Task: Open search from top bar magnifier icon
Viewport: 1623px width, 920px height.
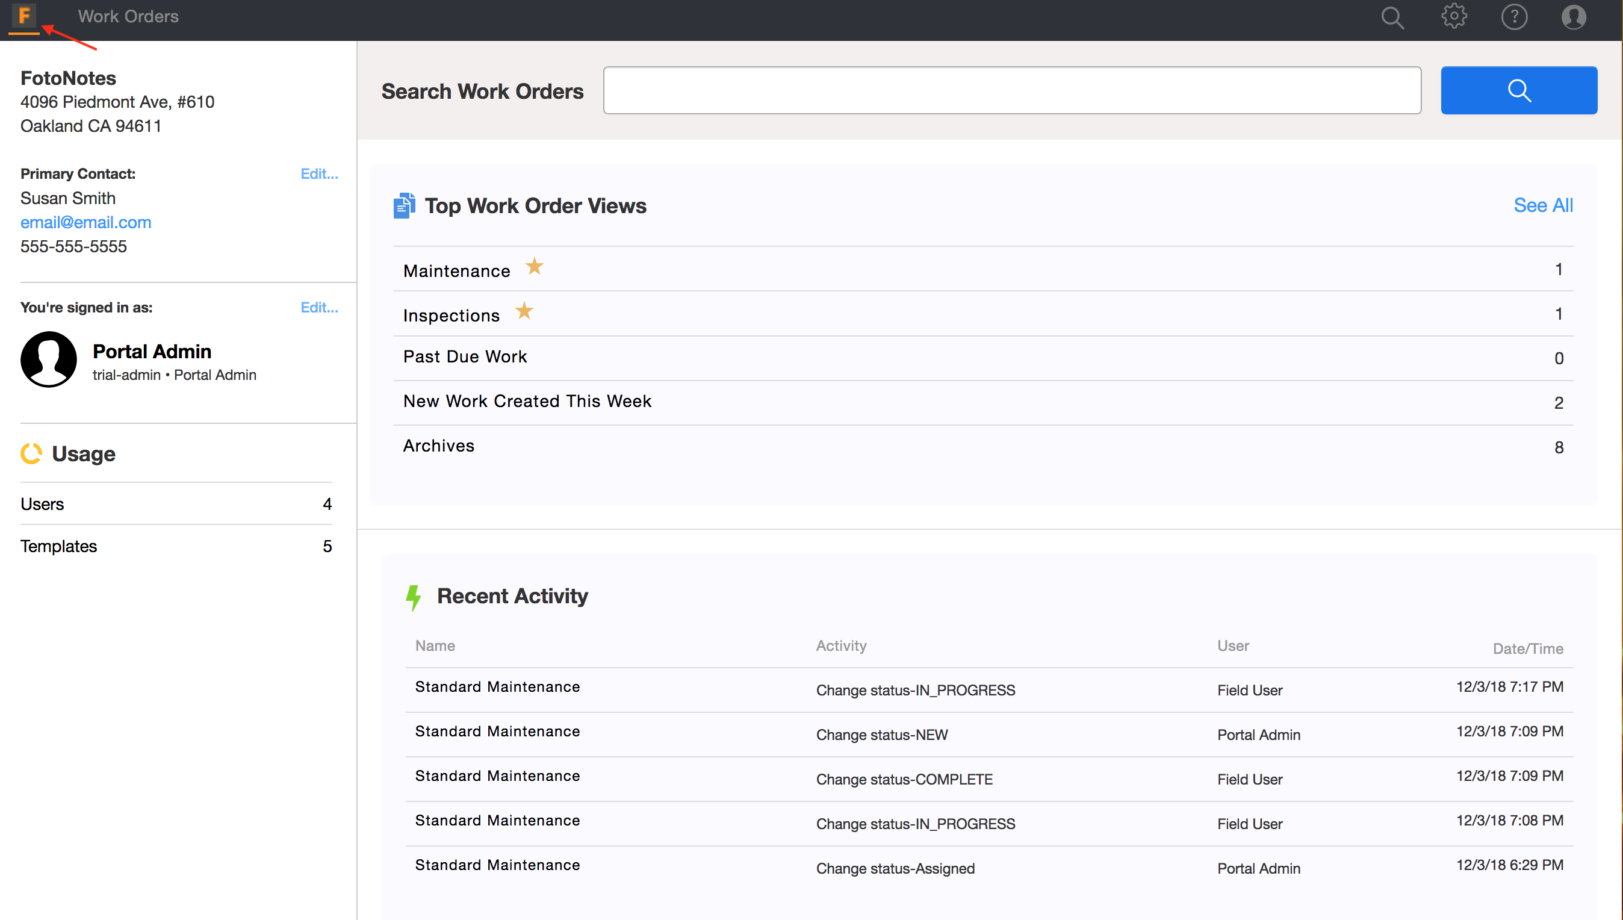Action: click(x=1392, y=17)
